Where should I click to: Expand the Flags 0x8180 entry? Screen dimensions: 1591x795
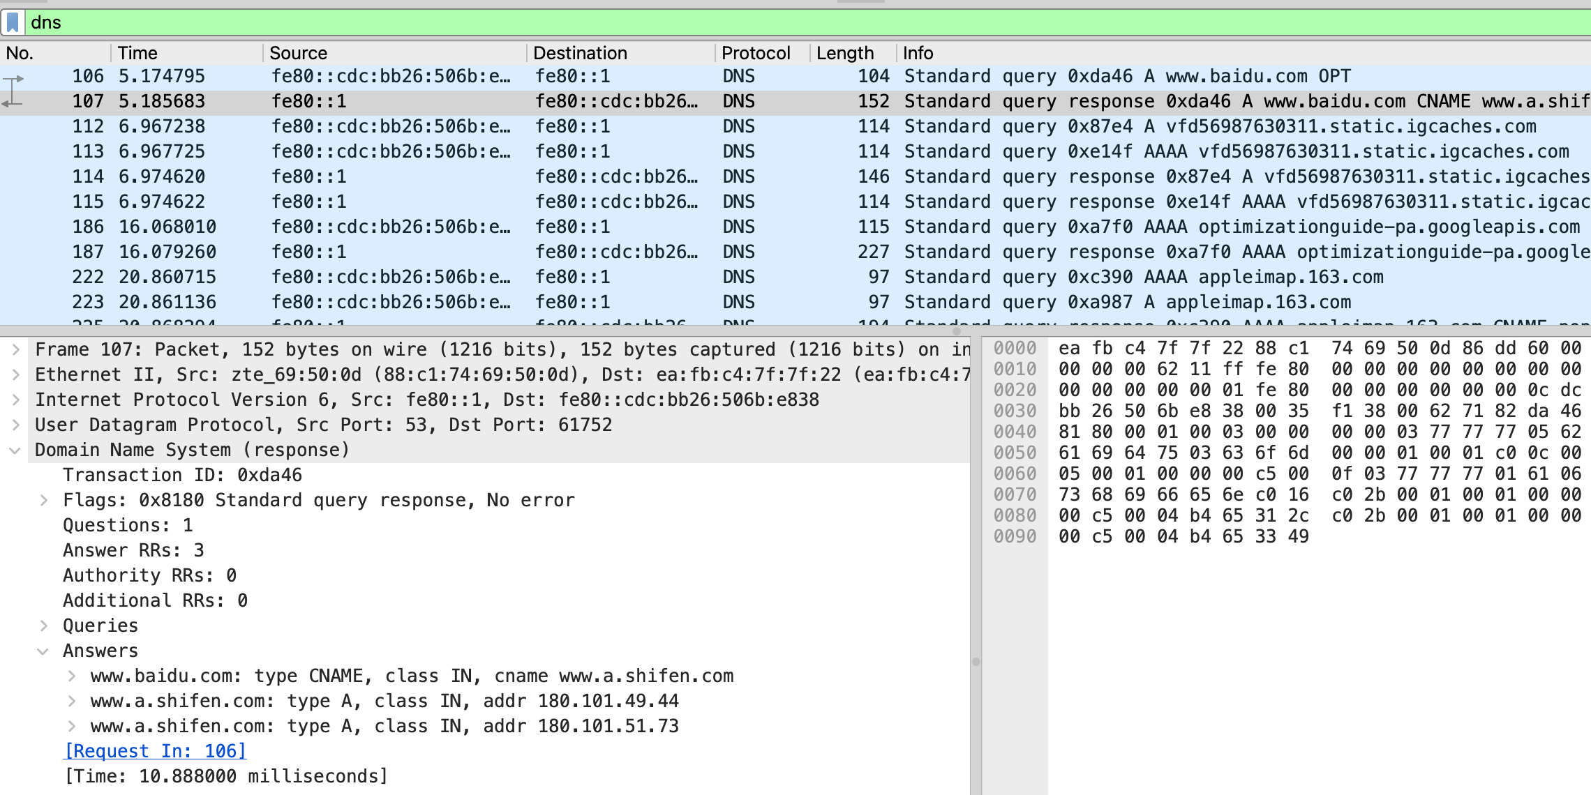click(43, 500)
